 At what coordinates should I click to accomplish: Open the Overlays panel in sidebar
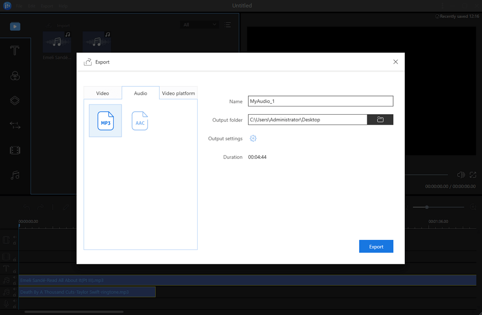coord(15,101)
